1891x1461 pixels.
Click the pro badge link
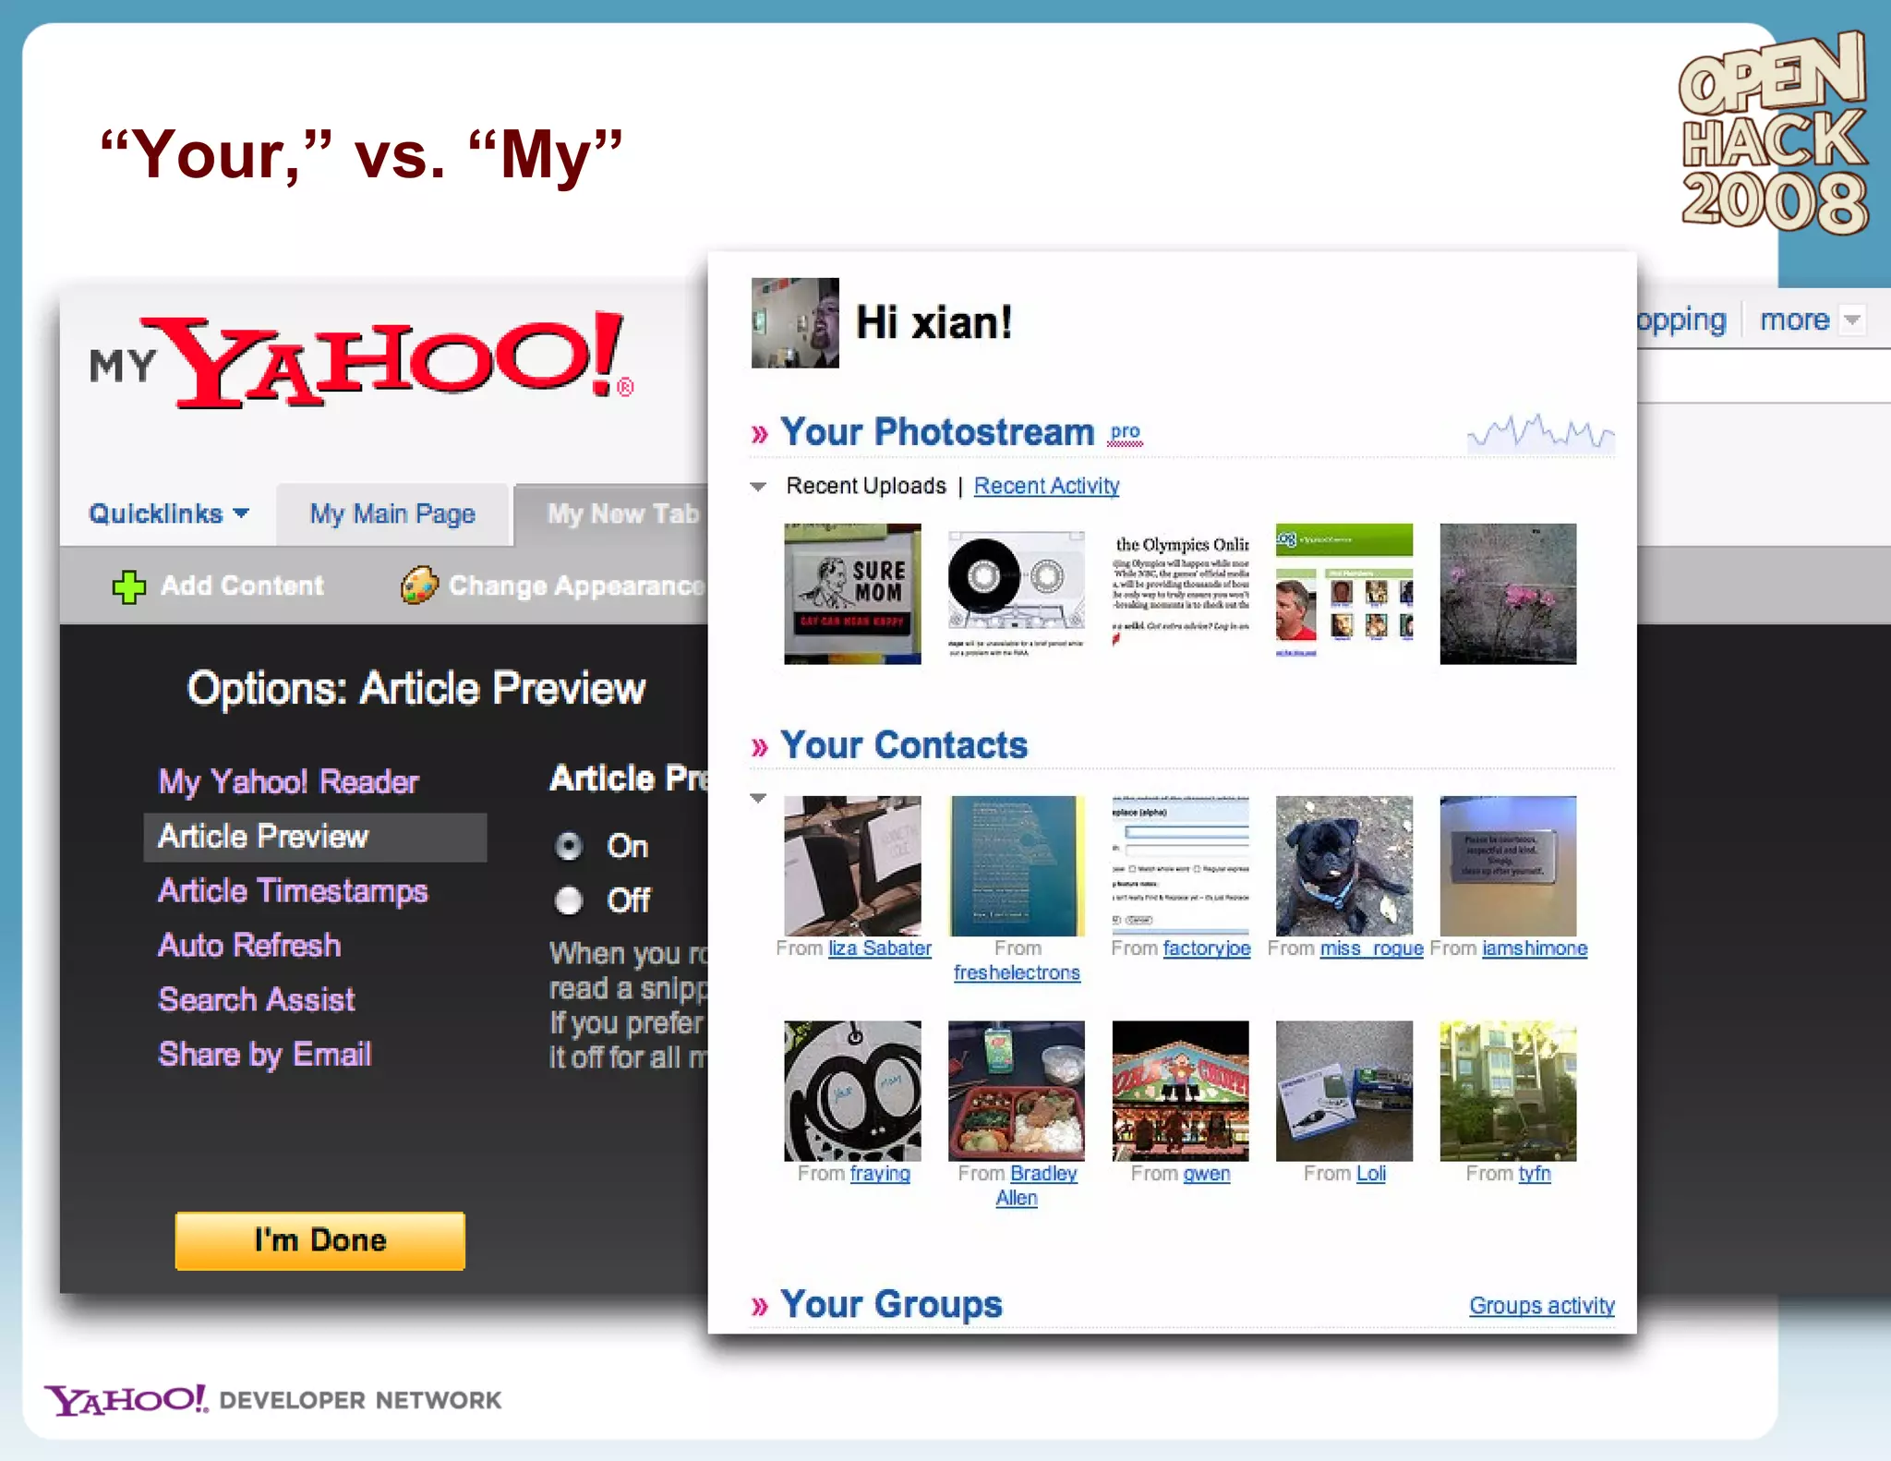tap(1125, 432)
